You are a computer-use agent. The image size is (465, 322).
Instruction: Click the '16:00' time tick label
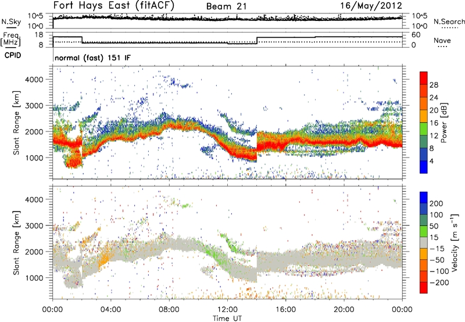coord(285,310)
